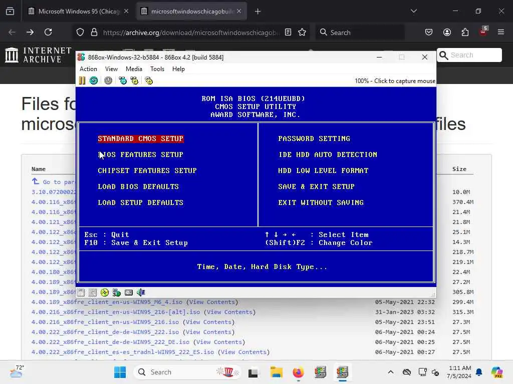Send Ctrl+Alt+Esc via the 86Box toolbar icon
Viewport: 513px width, 384px height.
[134, 80]
